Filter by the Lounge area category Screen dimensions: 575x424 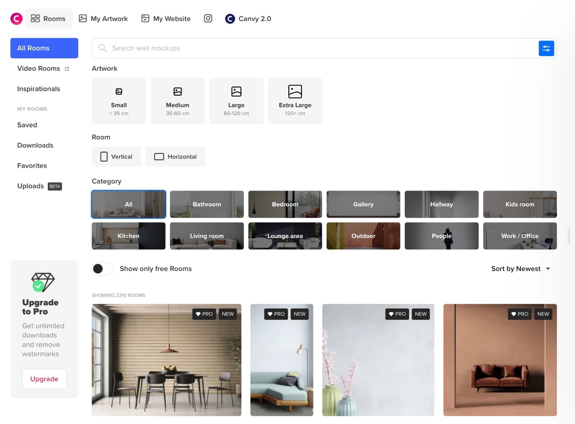click(285, 236)
